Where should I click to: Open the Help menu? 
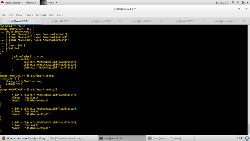(60, 15)
